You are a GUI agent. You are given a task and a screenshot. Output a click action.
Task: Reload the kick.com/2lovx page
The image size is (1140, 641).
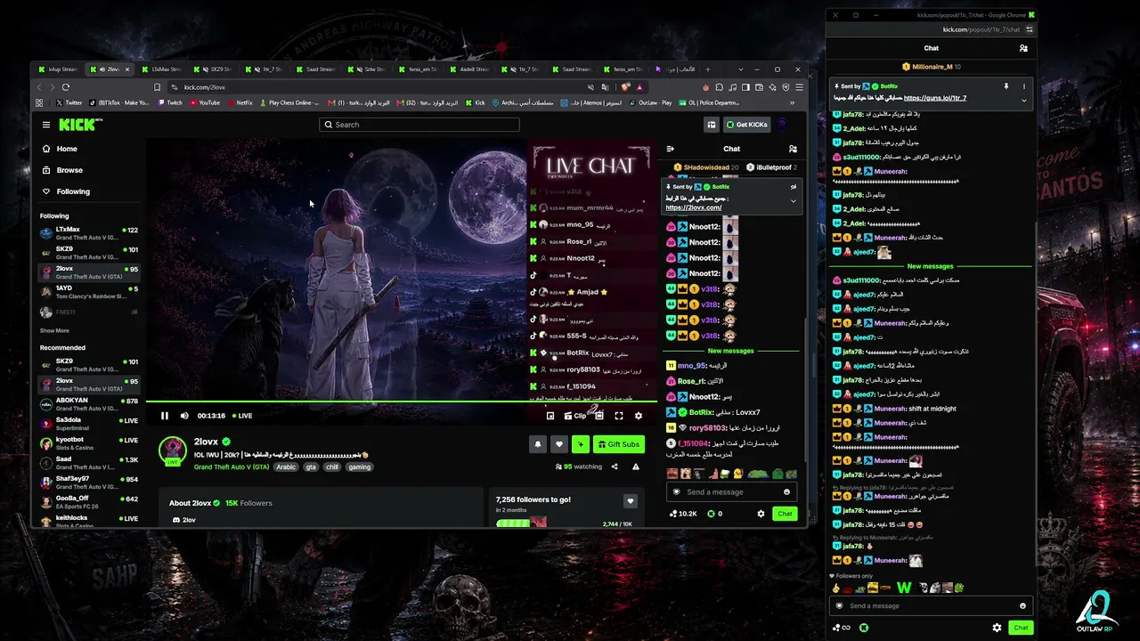click(66, 87)
